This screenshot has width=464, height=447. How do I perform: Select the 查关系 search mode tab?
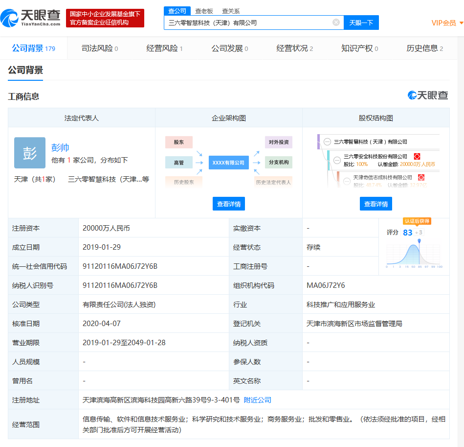pyautogui.click(x=231, y=11)
